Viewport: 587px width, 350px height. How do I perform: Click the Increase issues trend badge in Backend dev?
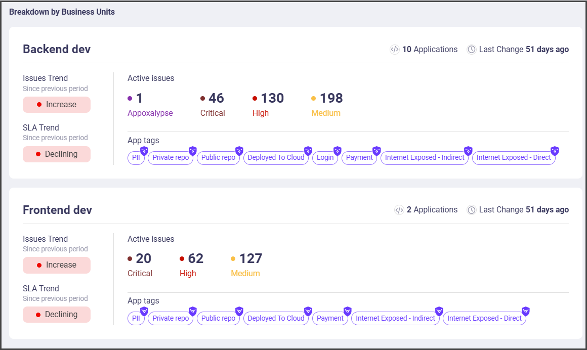tap(57, 105)
